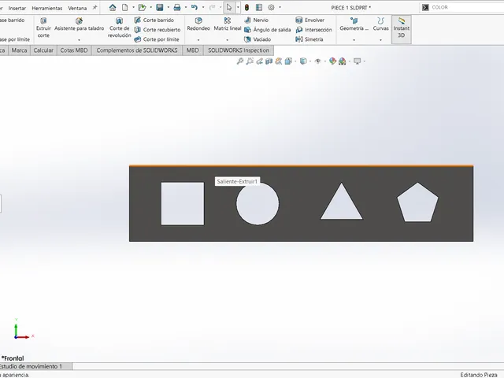
Task: Select the Intersección tool
Action: pyautogui.click(x=313, y=30)
